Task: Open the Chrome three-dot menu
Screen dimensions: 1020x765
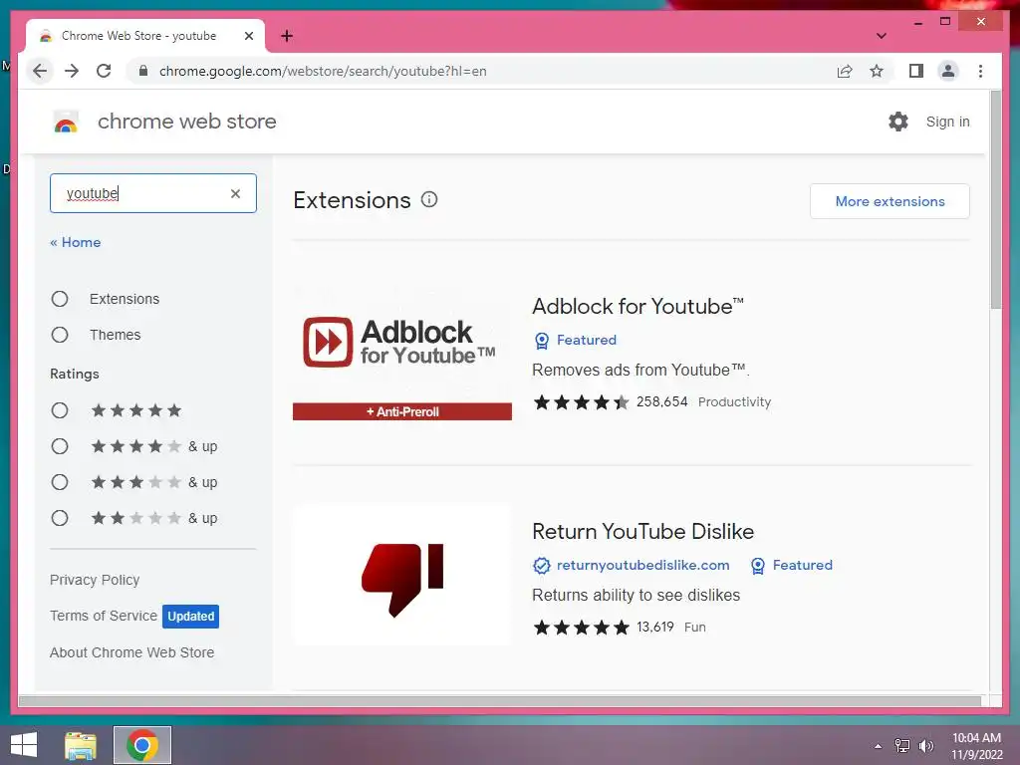Action: pyautogui.click(x=980, y=71)
